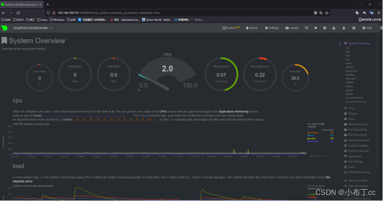Viewport: 383px width, 201px height.
Task: Expand systemd Services sidebar section
Action: pyautogui.click(x=356, y=151)
